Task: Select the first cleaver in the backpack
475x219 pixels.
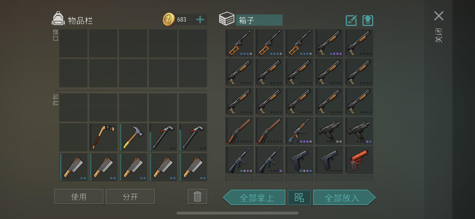Action: point(73,167)
